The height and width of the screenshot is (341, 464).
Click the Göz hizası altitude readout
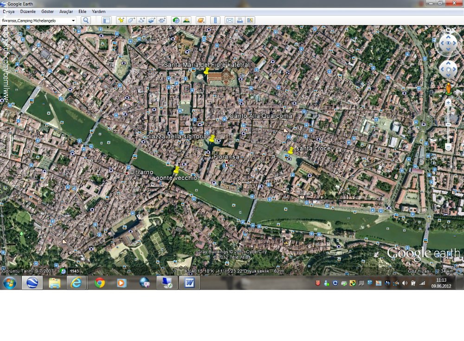coord(431,271)
